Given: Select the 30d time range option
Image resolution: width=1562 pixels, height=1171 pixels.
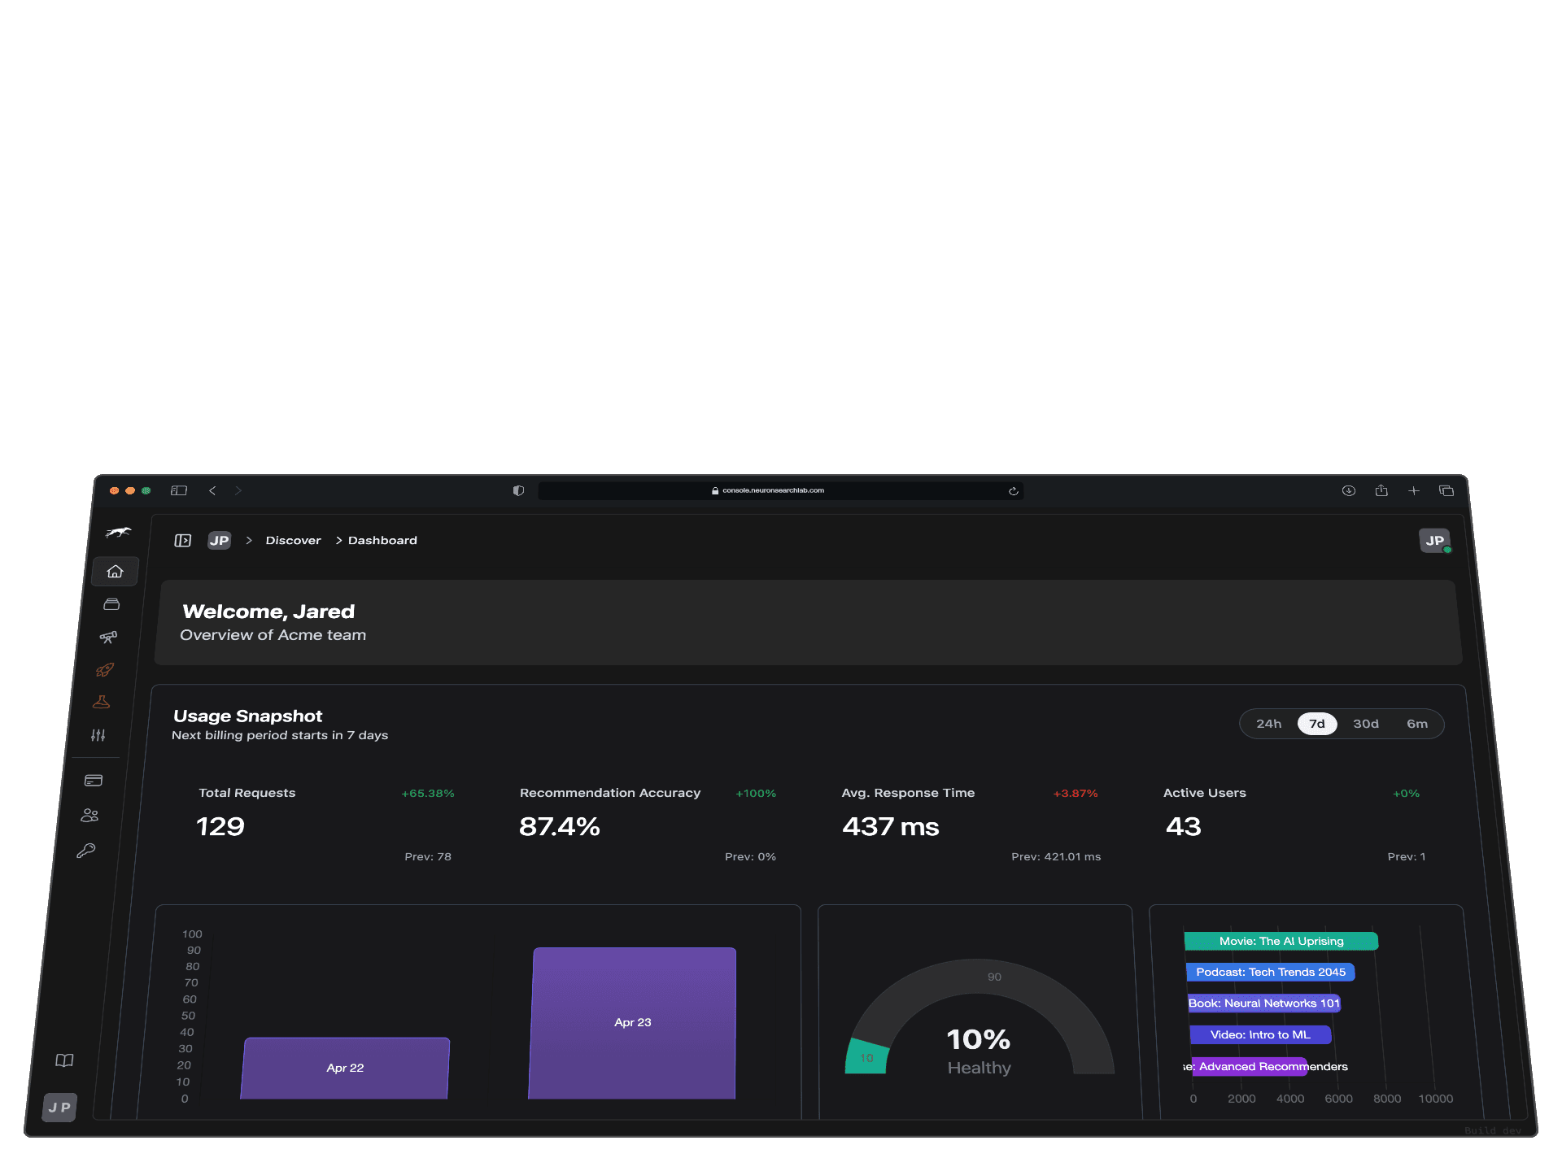Looking at the screenshot, I should (1366, 723).
